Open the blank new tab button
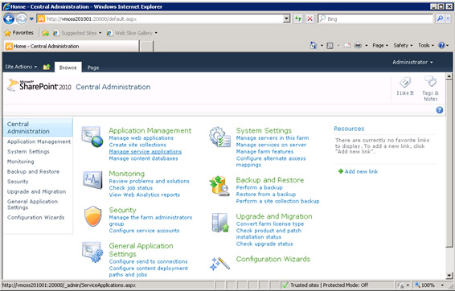The height and width of the screenshot is (291, 455). (146, 46)
